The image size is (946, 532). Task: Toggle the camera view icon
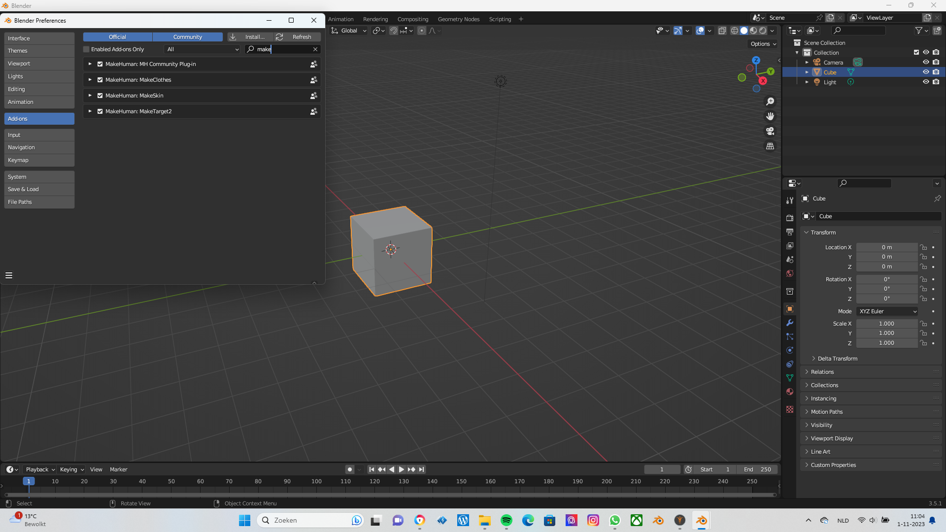[770, 131]
